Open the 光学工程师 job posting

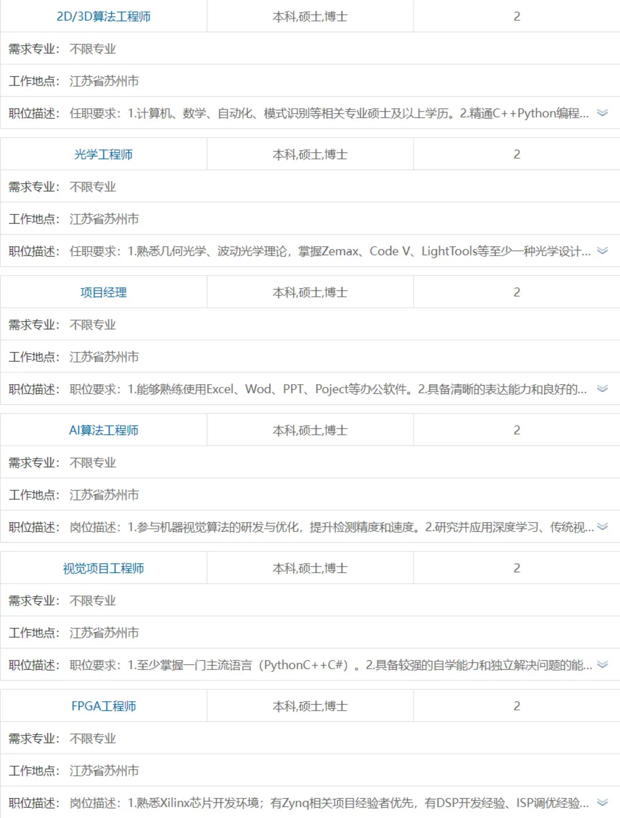pos(103,155)
